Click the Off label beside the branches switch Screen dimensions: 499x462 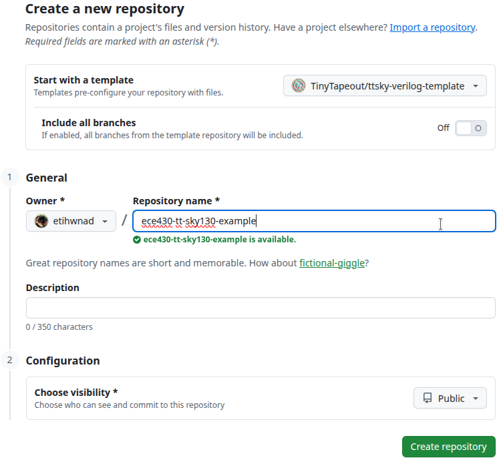(444, 128)
